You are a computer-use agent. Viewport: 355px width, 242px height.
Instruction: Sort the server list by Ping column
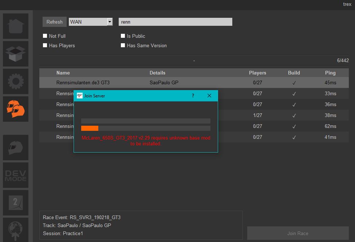click(330, 73)
